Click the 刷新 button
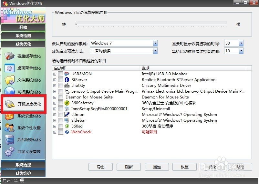Image resolution: width=259 pixels, height=184 pixels. coord(129,167)
